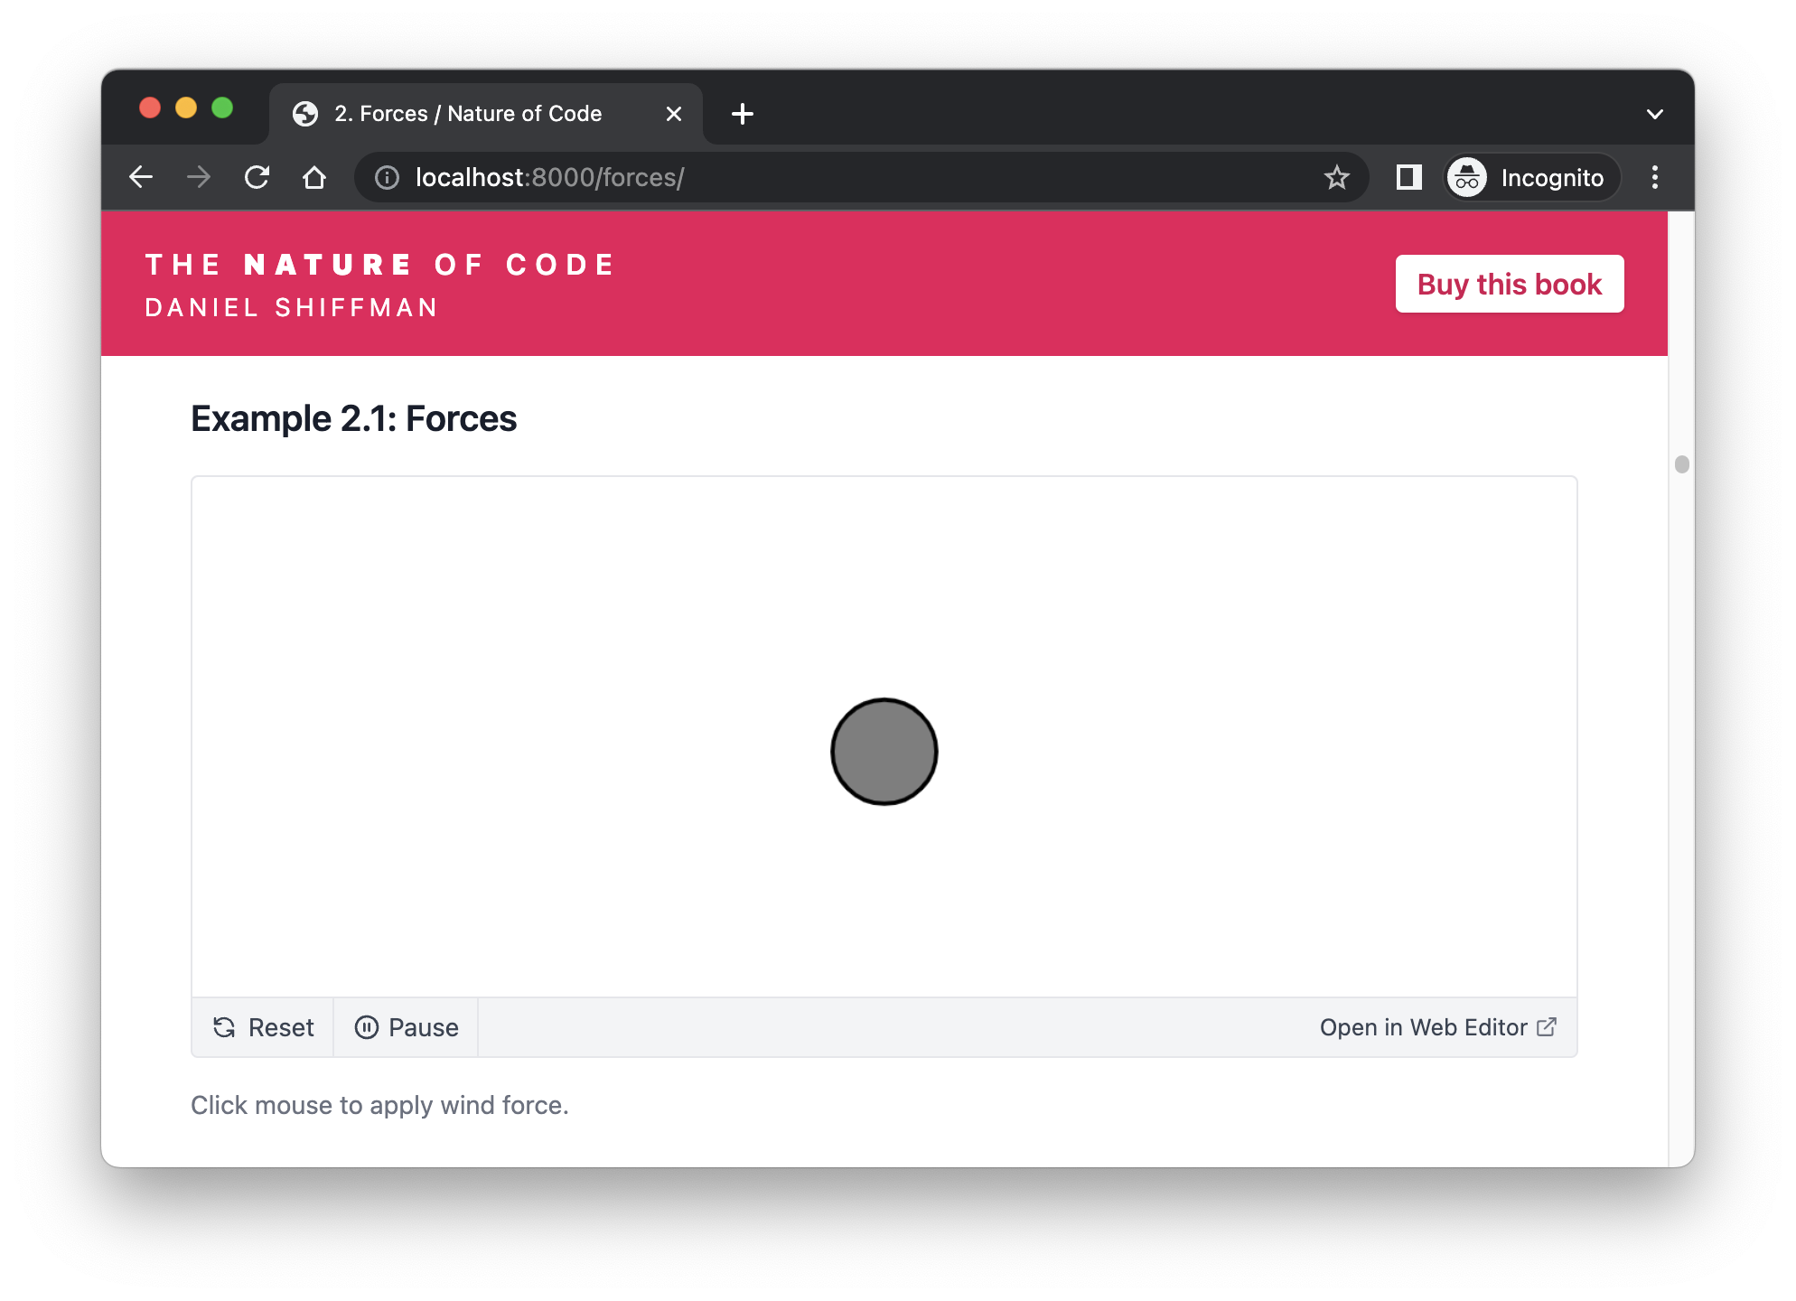This screenshot has width=1796, height=1301.
Task: Switch to the Forces / Nature of Code tab
Action: (x=467, y=113)
